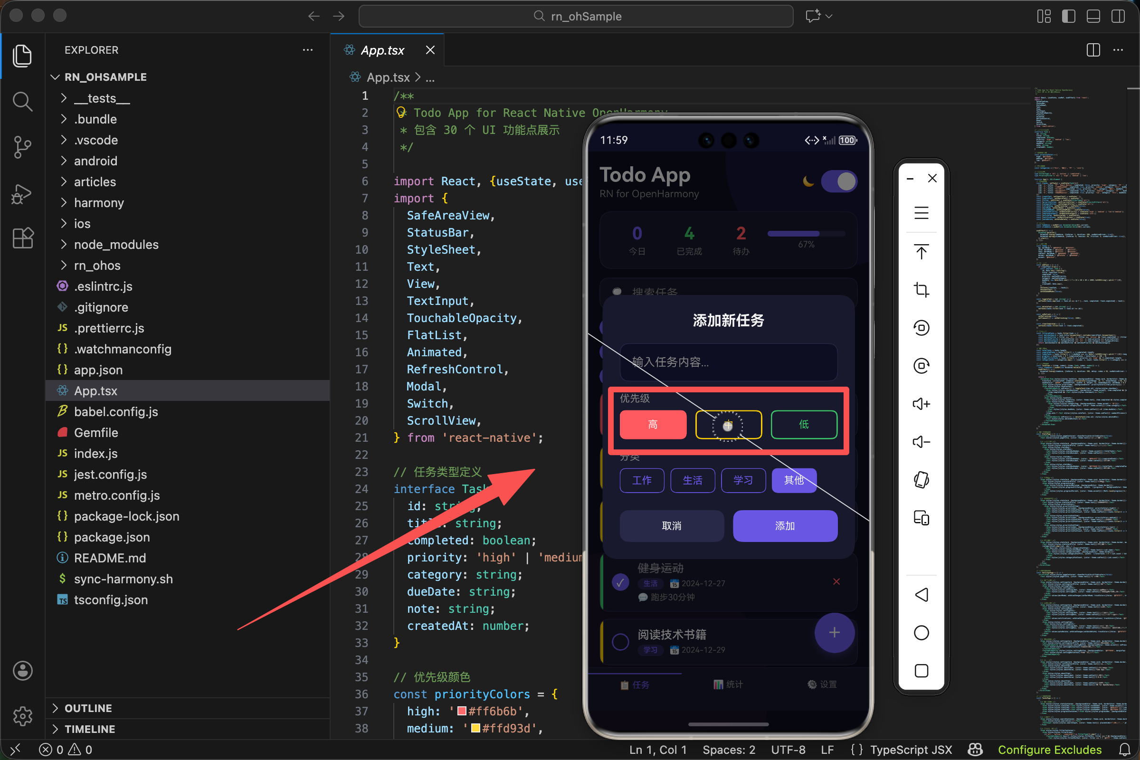Click the #ff6b6b color swatch in code
Viewport: 1140px width, 760px height.
[462, 711]
